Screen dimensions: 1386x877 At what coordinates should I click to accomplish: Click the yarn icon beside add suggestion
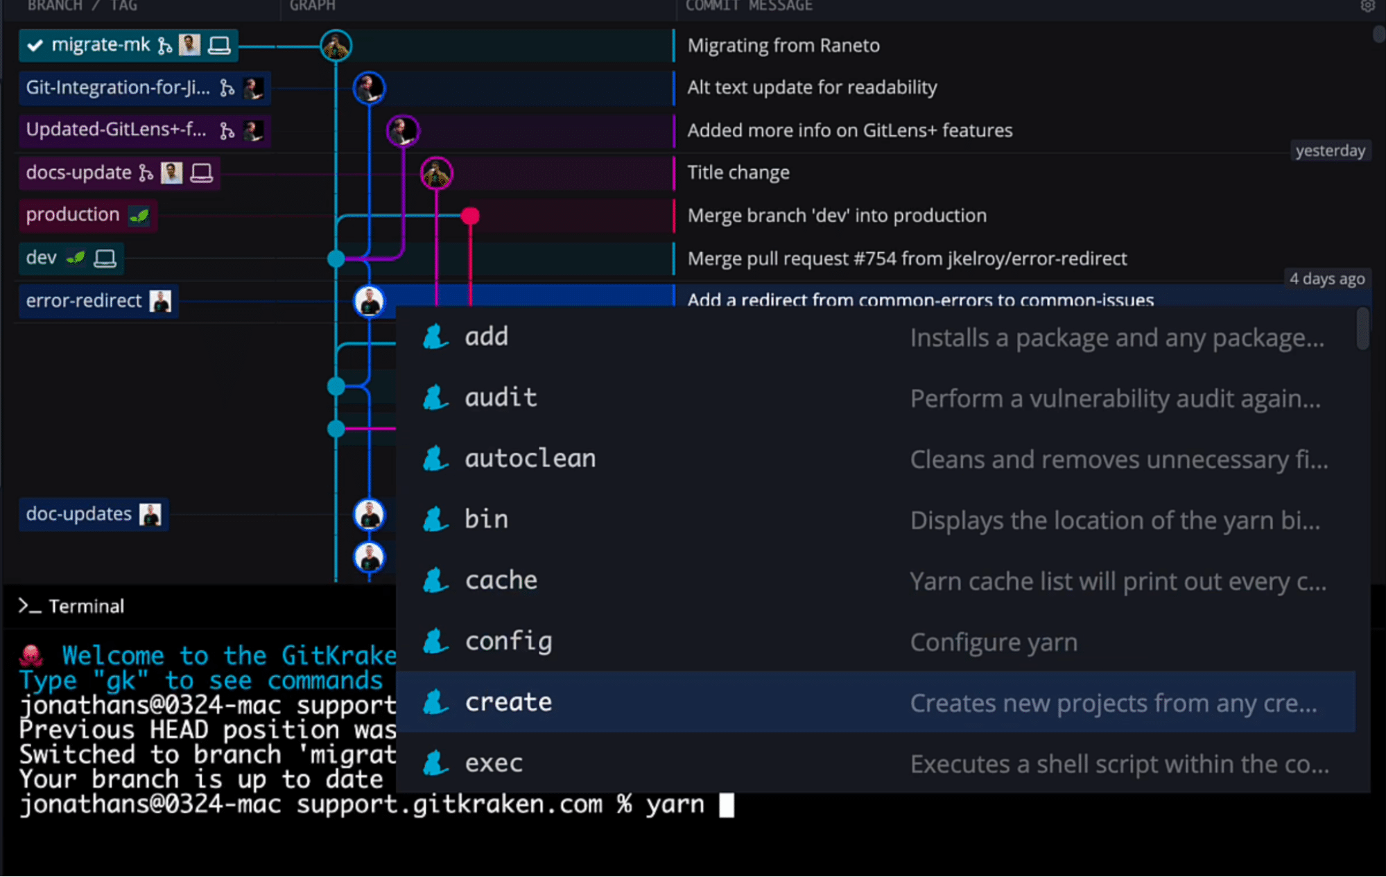(435, 337)
